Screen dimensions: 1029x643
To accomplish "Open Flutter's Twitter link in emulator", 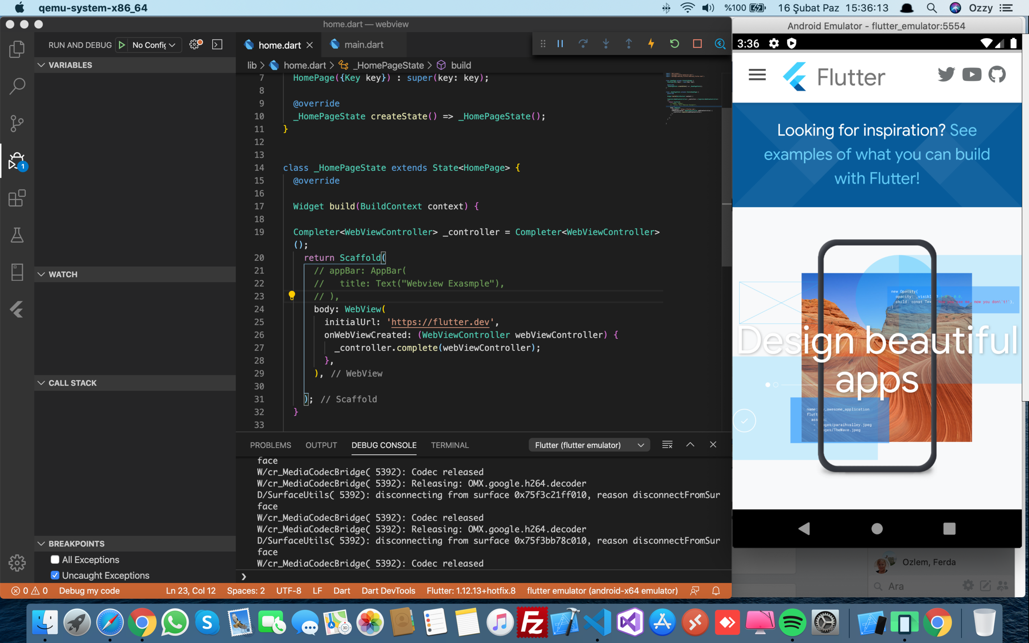I will pyautogui.click(x=946, y=74).
